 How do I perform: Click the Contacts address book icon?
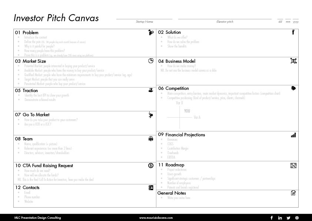(151, 188)
